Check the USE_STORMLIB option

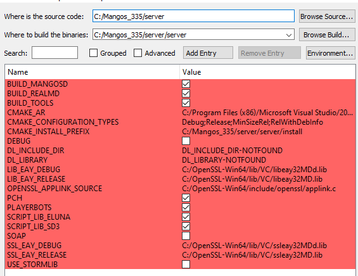(x=186, y=264)
